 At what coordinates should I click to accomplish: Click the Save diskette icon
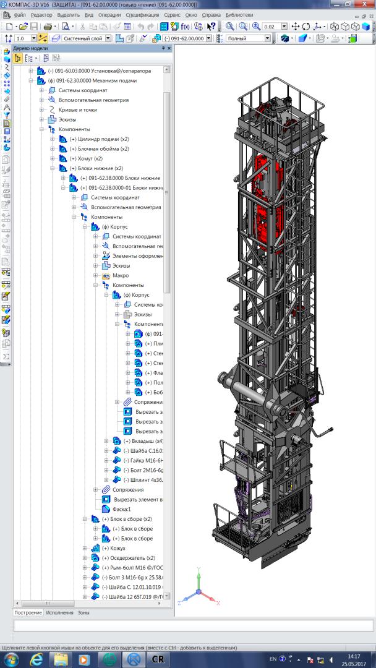(x=34, y=27)
